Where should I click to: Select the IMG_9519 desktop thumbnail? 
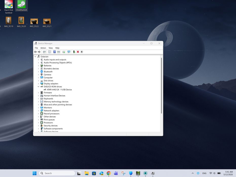[9, 22]
